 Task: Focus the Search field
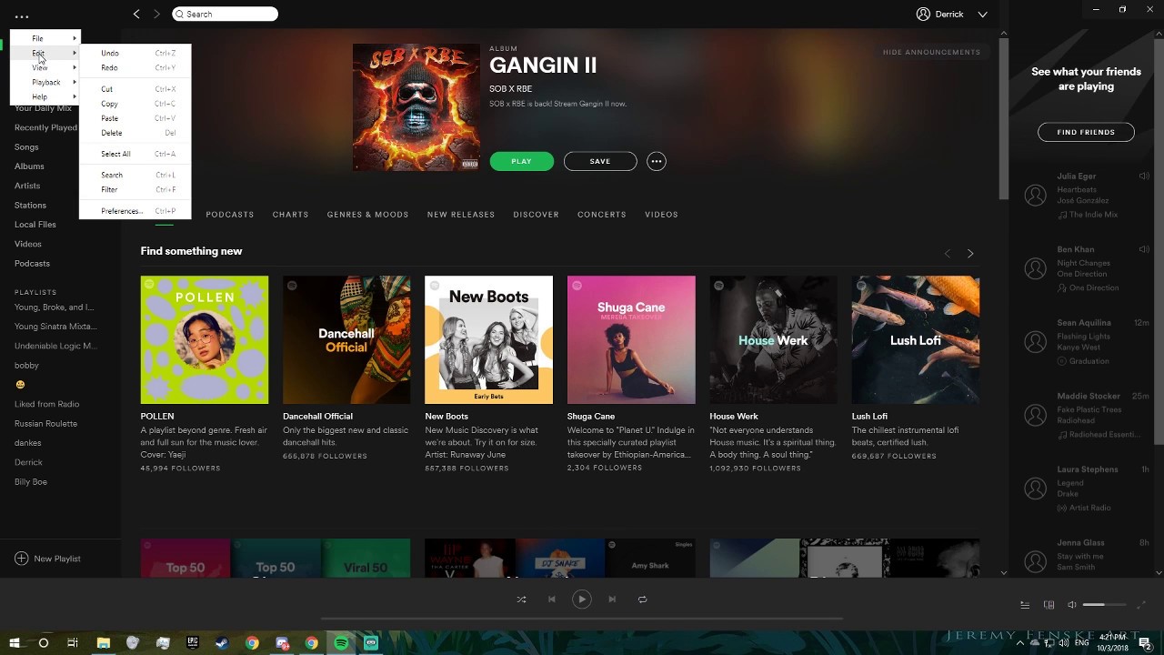point(225,14)
